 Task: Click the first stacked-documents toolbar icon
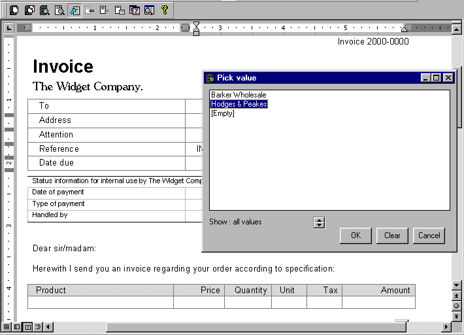[14, 10]
